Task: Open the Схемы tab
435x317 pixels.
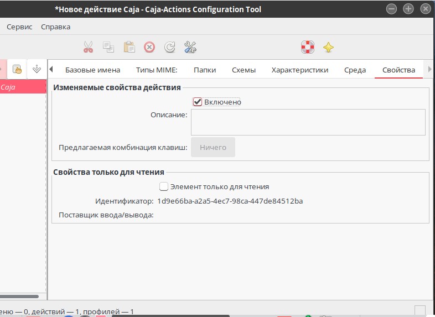Action: 244,70
